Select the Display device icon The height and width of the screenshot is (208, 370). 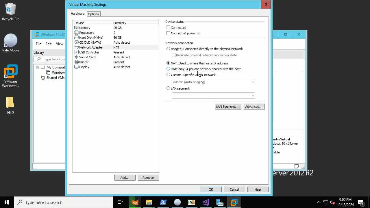coord(77,67)
